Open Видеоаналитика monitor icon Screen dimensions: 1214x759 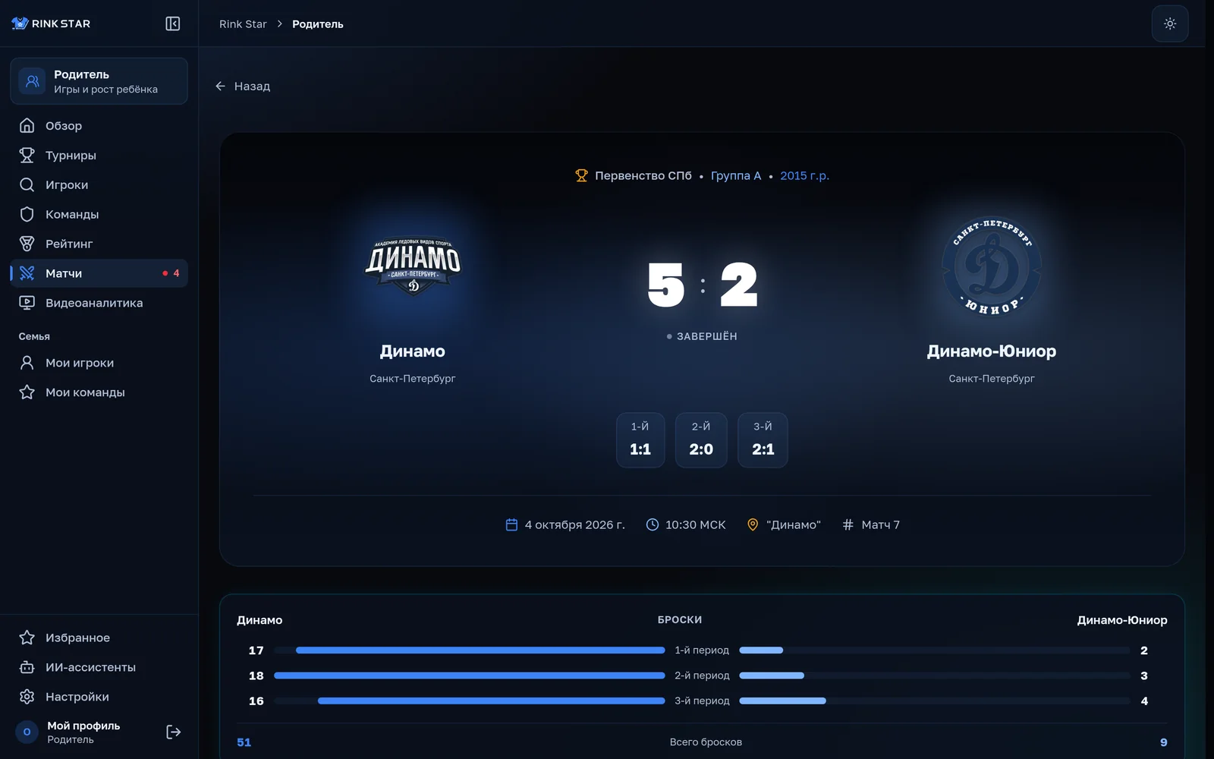point(27,303)
